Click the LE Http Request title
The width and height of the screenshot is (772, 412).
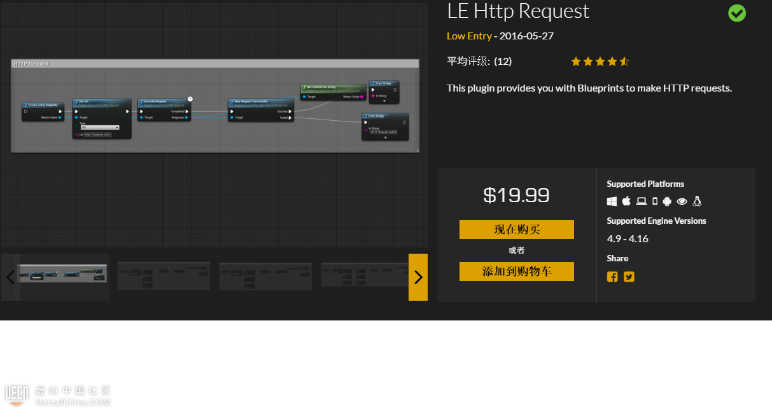point(518,11)
